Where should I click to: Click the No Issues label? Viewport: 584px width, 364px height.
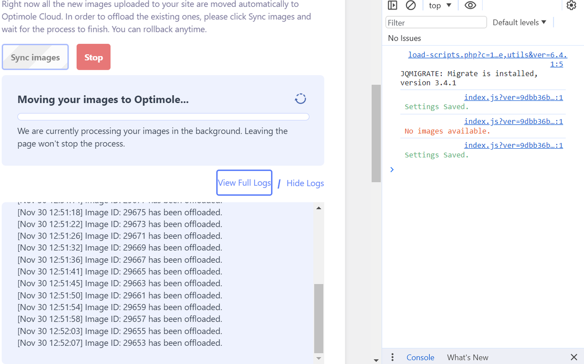pos(404,38)
